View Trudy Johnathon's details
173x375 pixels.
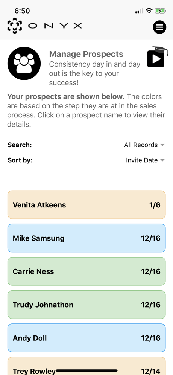86,305
